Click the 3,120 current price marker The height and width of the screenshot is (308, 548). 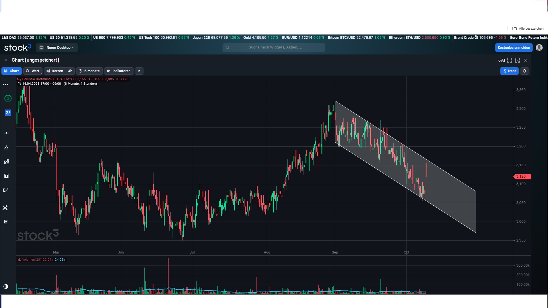tap(522, 177)
